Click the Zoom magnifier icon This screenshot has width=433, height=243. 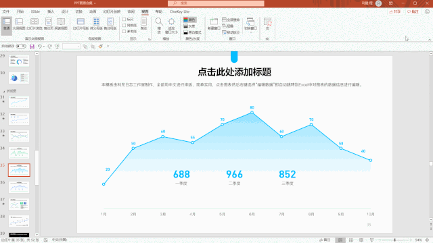pos(159,26)
